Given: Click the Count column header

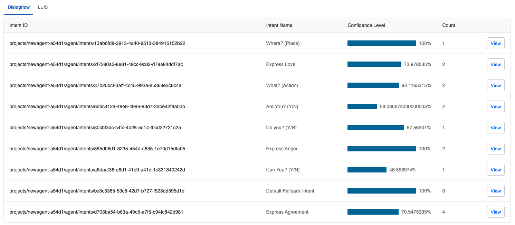Looking at the screenshot, I should (x=449, y=25).
